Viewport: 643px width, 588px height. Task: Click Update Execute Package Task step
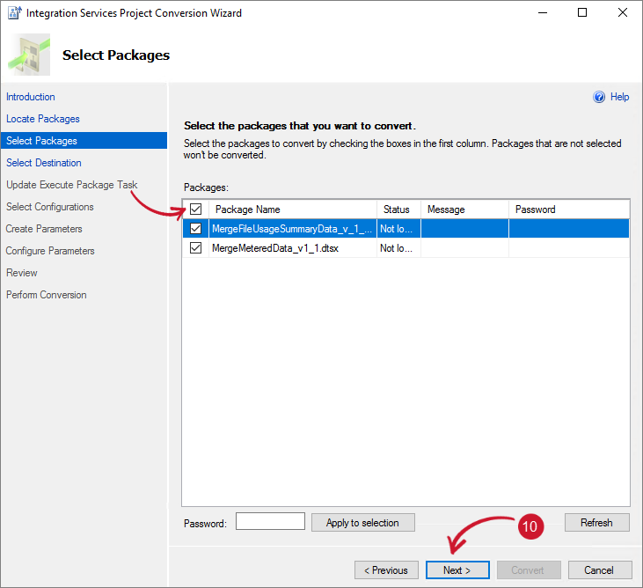[72, 185]
